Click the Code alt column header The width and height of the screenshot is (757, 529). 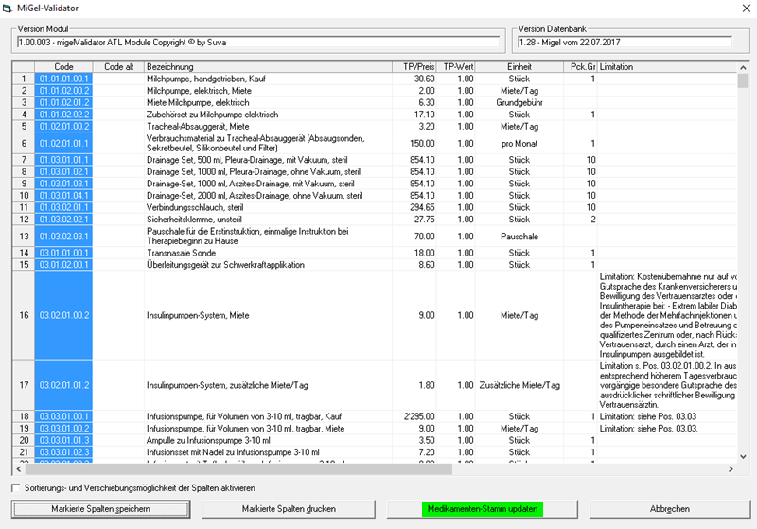pyautogui.click(x=118, y=66)
